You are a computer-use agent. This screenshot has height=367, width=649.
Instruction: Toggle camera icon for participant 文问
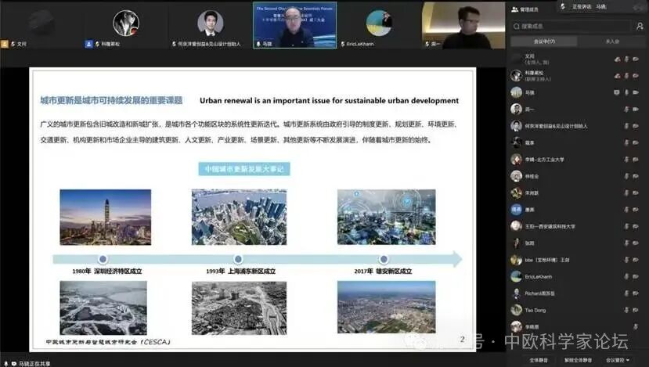(638, 59)
